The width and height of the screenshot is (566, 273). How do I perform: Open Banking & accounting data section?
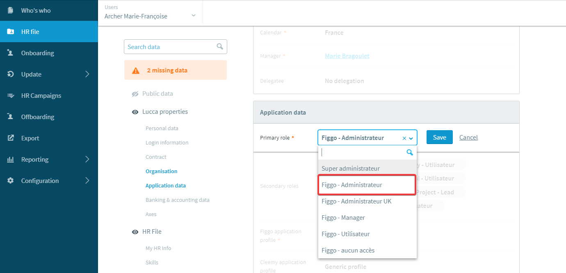pyautogui.click(x=178, y=200)
